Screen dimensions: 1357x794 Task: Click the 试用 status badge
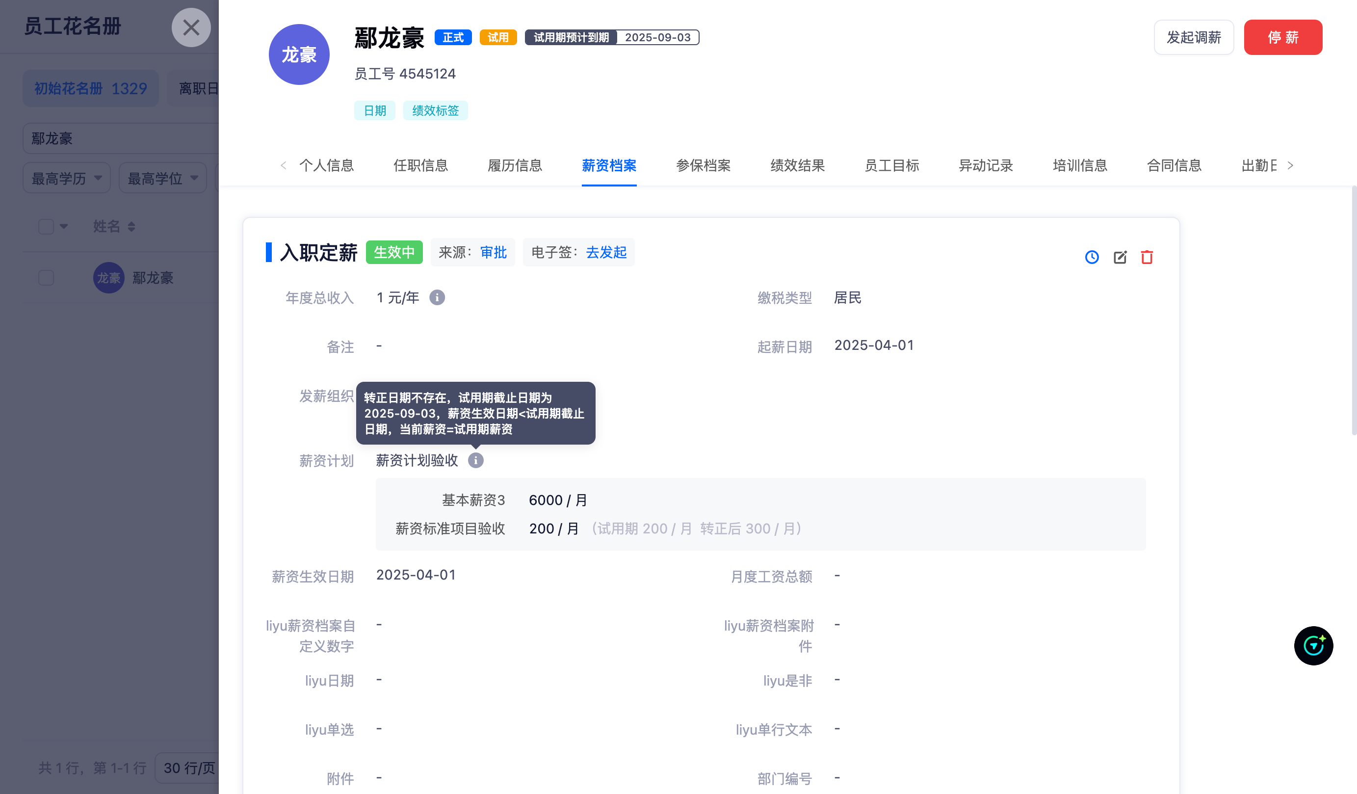pos(498,37)
